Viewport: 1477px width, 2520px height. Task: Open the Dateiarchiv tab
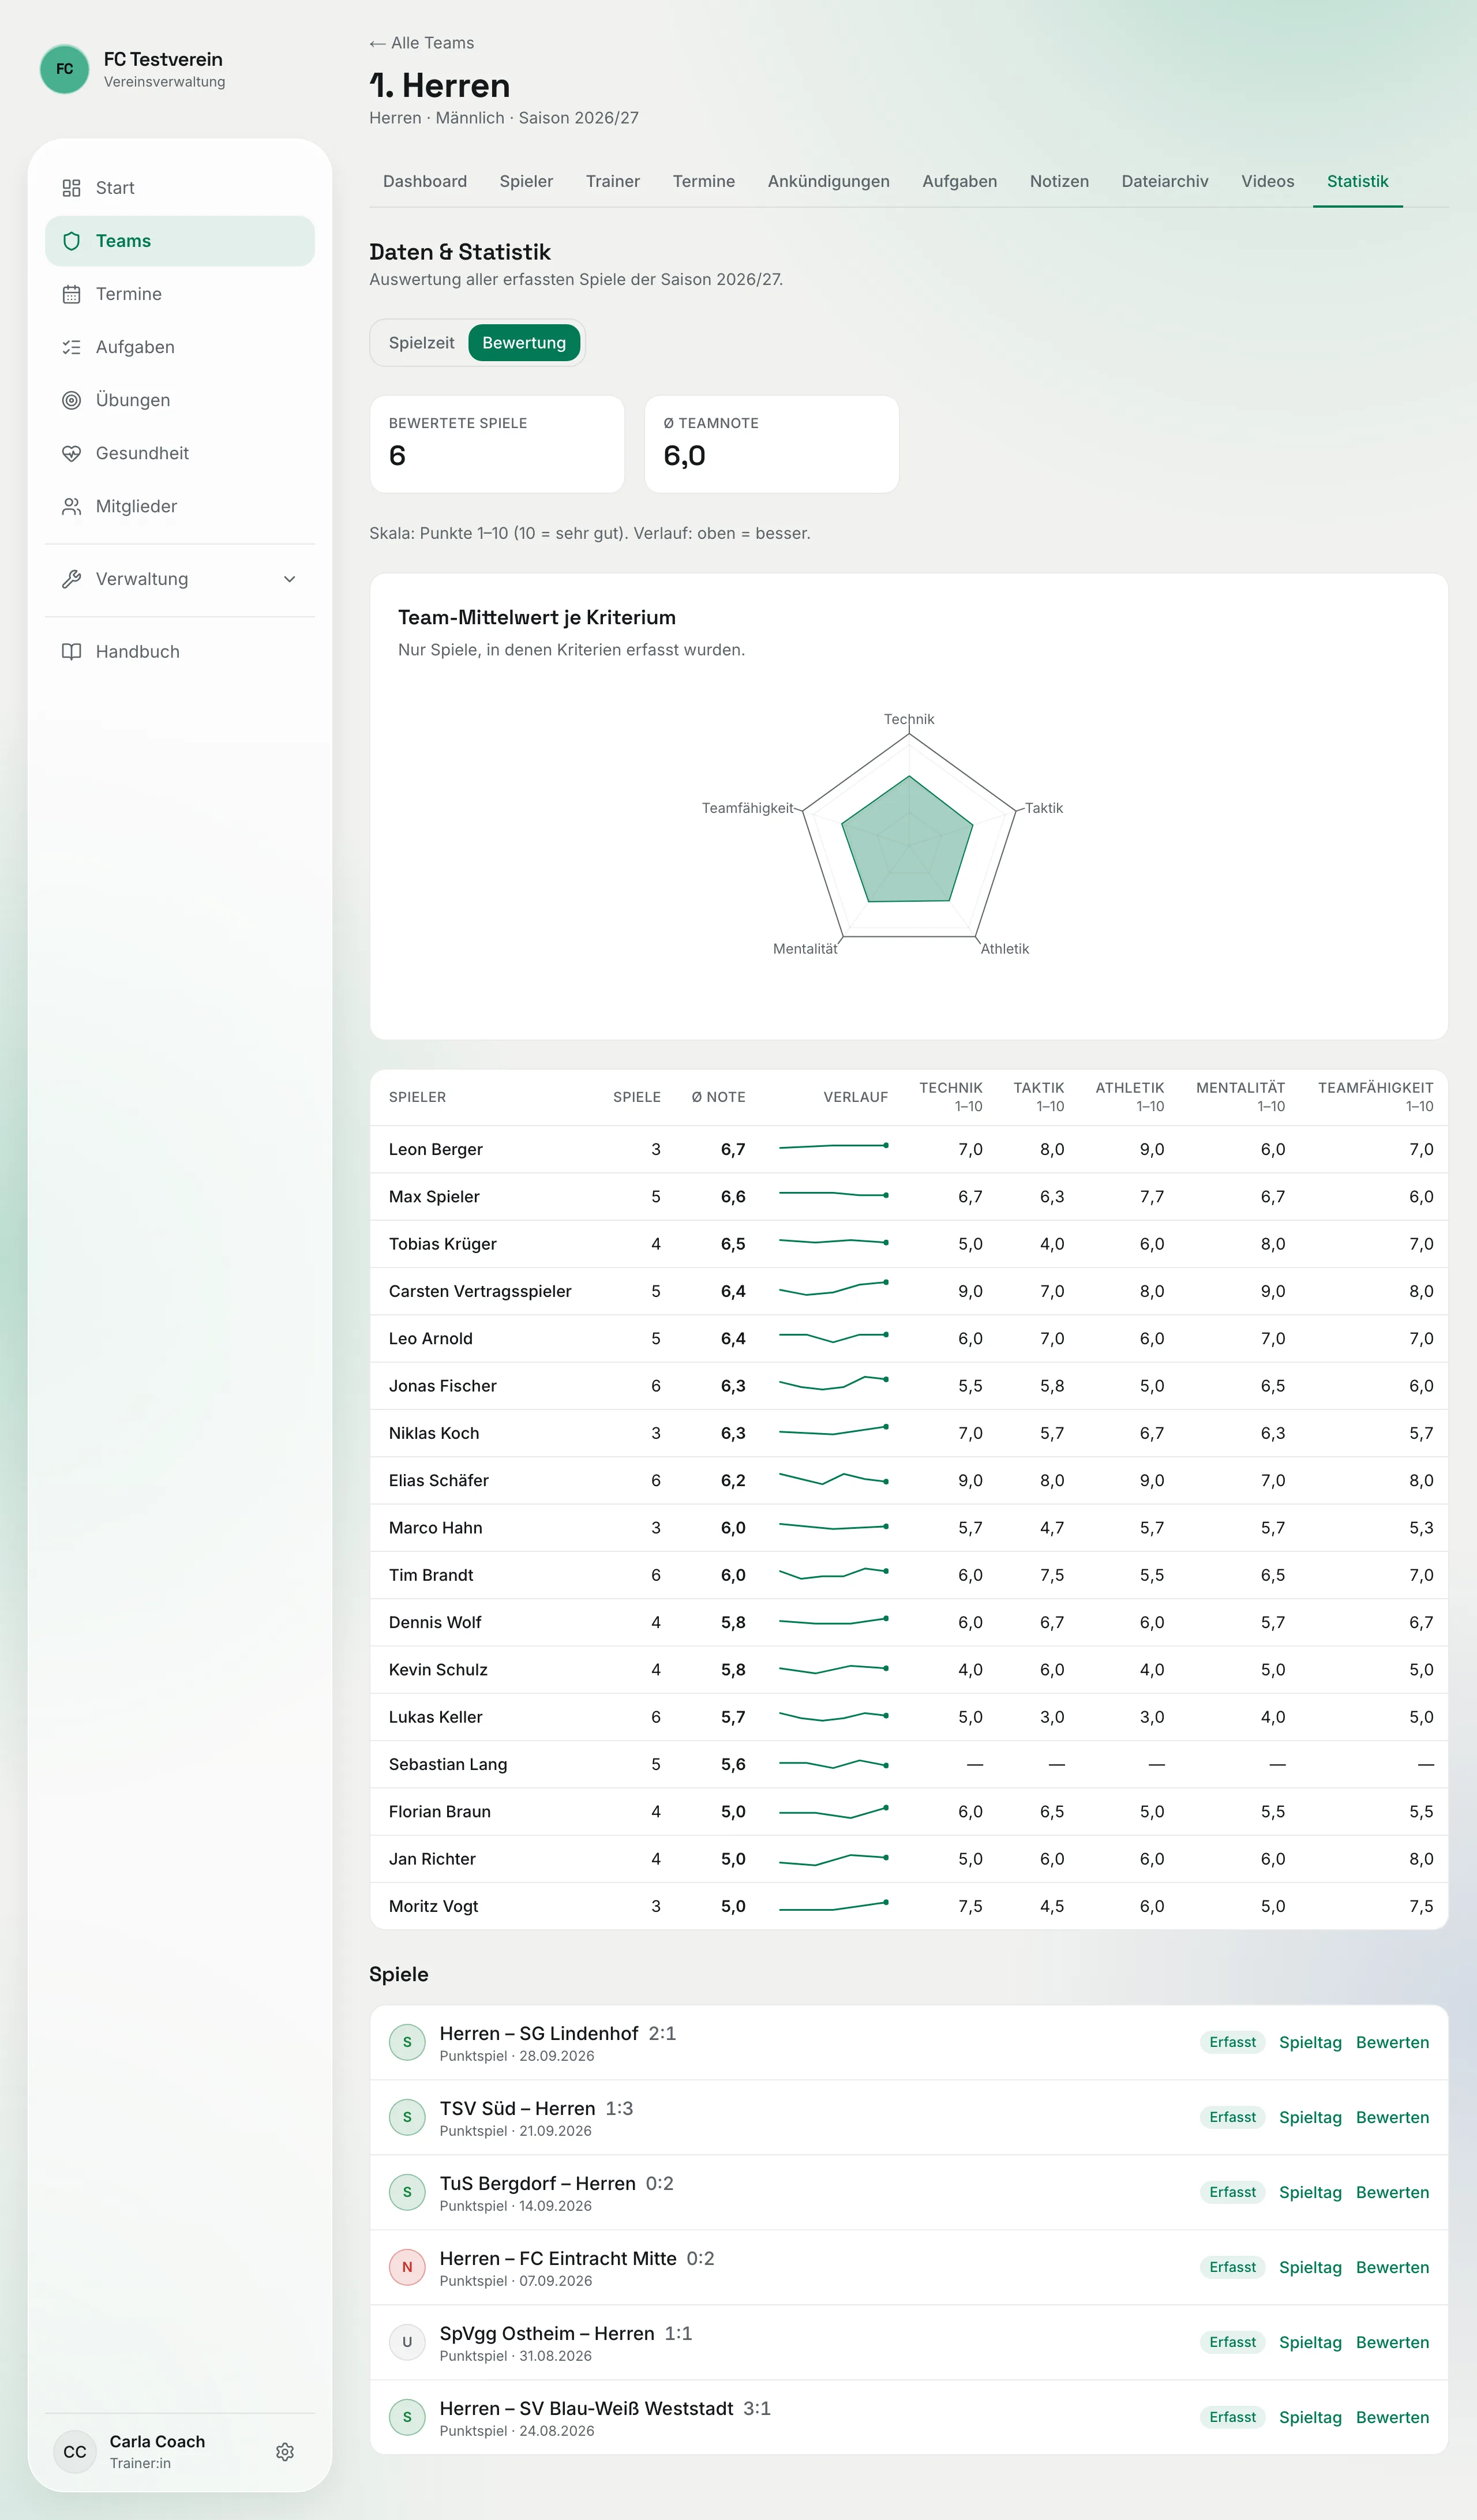[1165, 181]
